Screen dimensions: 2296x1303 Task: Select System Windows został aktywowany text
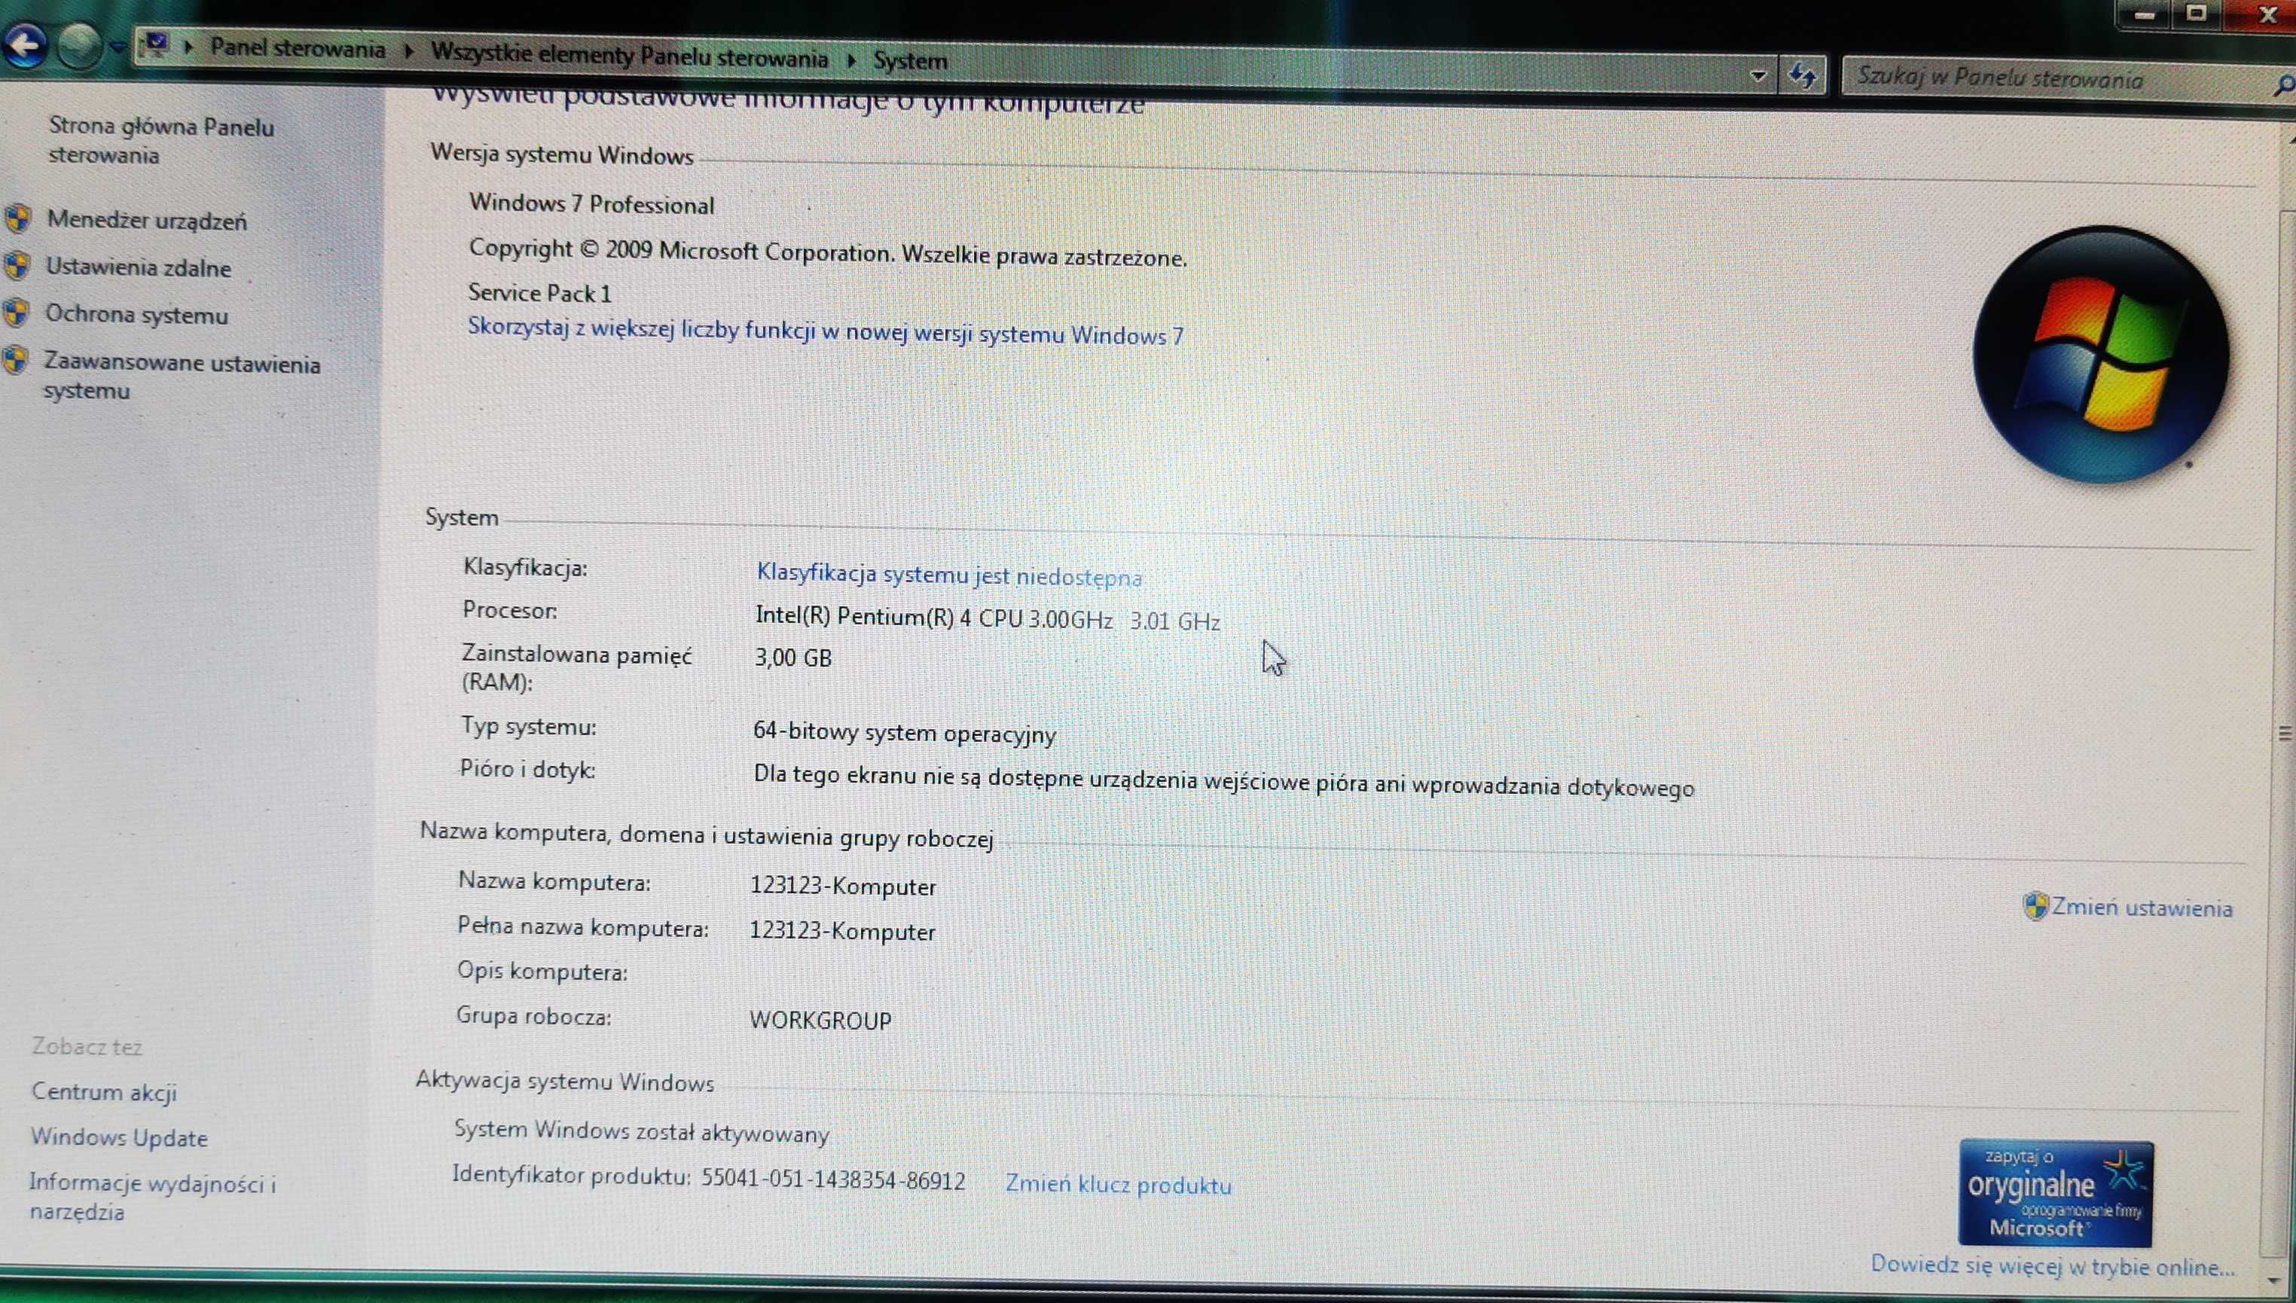tap(642, 1131)
